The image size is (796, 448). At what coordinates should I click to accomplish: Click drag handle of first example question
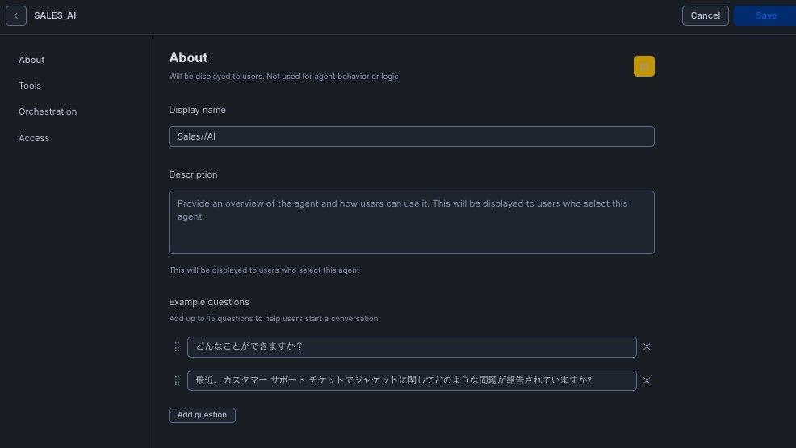(177, 347)
